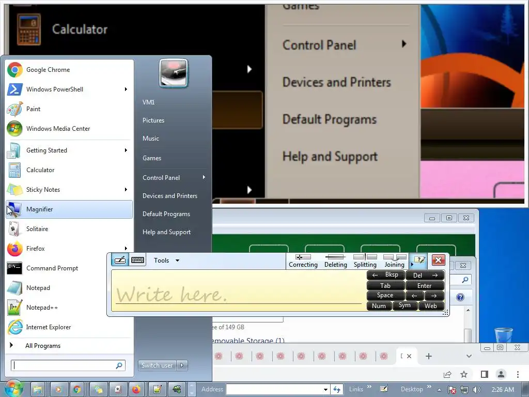The height and width of the screenshot is (397, 529).
Task: Click the Enter key in Input Panel
Action: click(425, 285)
